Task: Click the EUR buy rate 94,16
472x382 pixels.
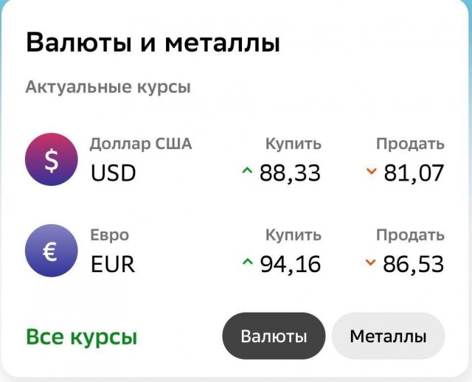Action: pyautogui.click(x=290, y=263)
